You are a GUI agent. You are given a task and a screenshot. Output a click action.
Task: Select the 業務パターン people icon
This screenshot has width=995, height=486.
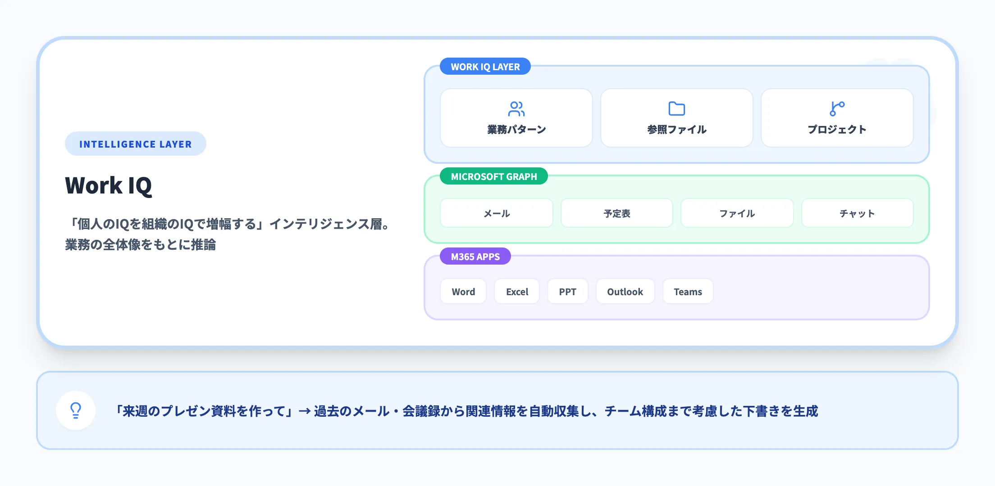[516, 108]
